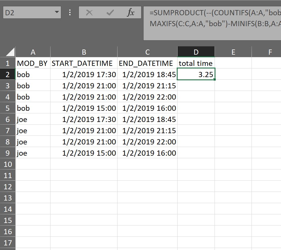This screenshot has width=281, height=250.
Task: Select column E header
Action: tap(233, 52)
